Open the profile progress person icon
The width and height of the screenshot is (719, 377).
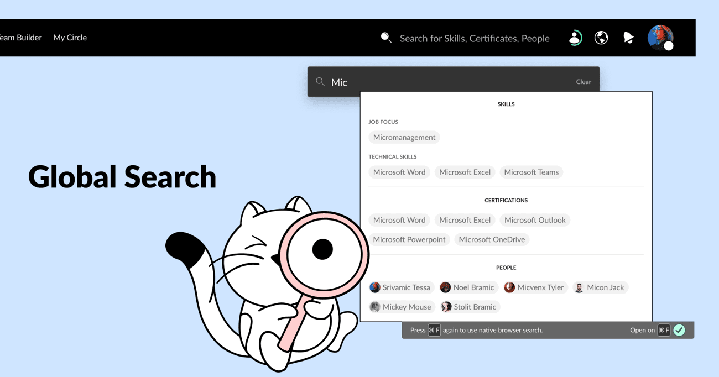(x=575, y=38)
